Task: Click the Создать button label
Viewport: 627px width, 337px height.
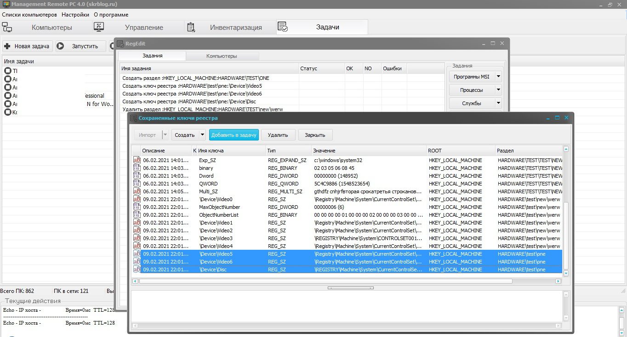Action: click(x=185, y=135)
